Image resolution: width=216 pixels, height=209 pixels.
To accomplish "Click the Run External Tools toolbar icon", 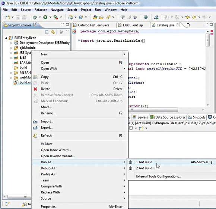I will 55,17.
